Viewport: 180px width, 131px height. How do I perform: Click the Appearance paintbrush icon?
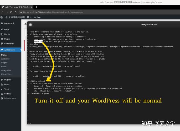tap(2, 50)
